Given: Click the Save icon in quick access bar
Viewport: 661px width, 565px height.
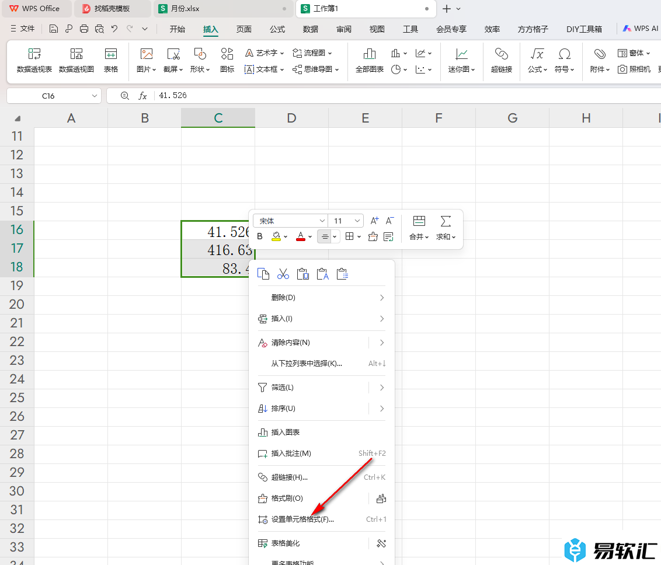Looking at the screenshot, I should [x=54, y=29].
